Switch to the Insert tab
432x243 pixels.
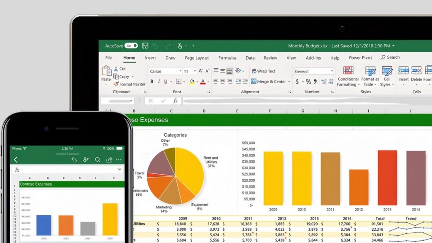pos(151,57)
